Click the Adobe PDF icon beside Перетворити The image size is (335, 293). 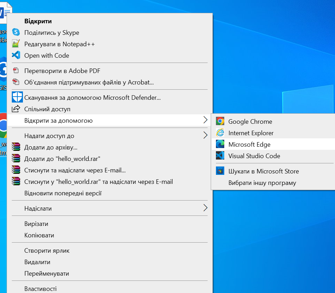click(x=16, y=70)
